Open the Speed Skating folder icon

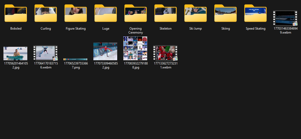(255, 13)
